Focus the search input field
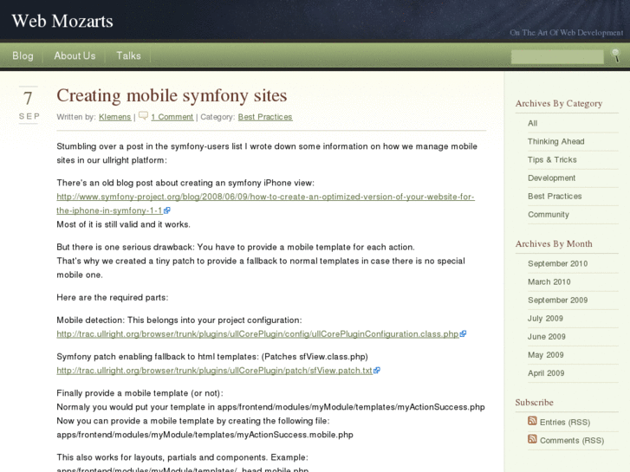This screenshot has width=630, height=472. tap(557, 56)
